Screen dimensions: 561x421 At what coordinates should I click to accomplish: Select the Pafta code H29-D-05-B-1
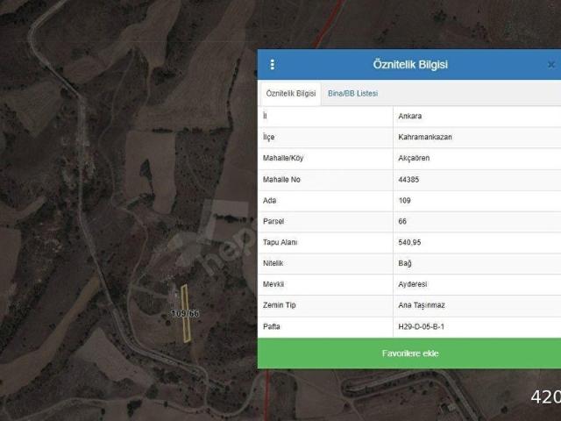pyautogui.click(x=427, y=326)
